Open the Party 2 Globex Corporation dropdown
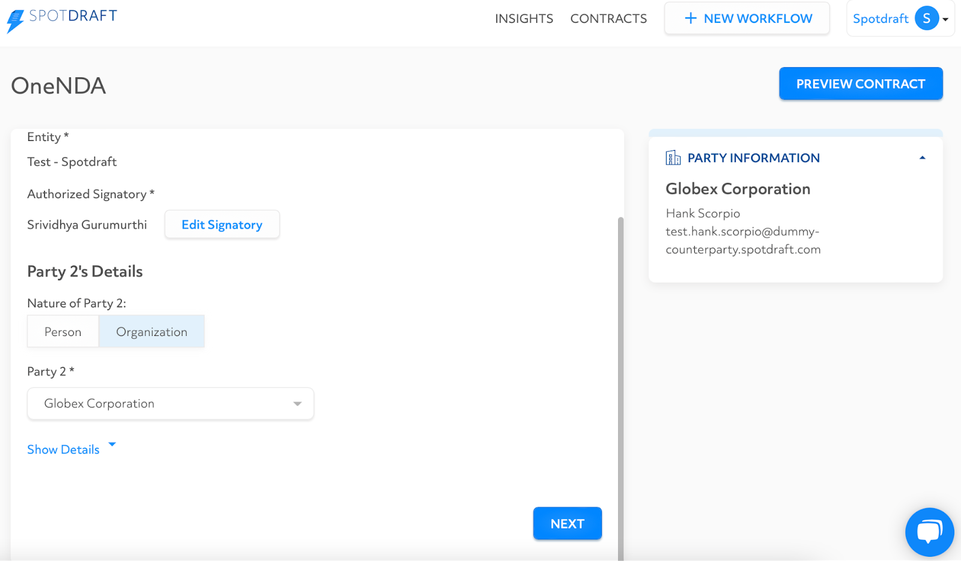The image size is (961, 561). 171,404
